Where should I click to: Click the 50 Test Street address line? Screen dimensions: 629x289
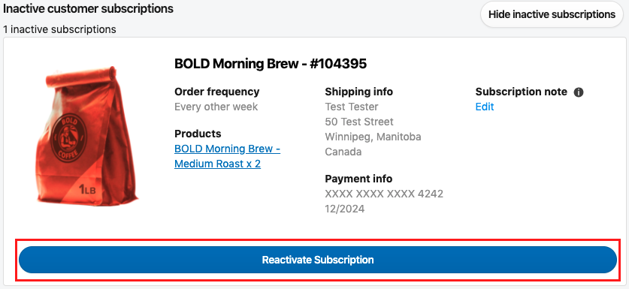(359, 122)
